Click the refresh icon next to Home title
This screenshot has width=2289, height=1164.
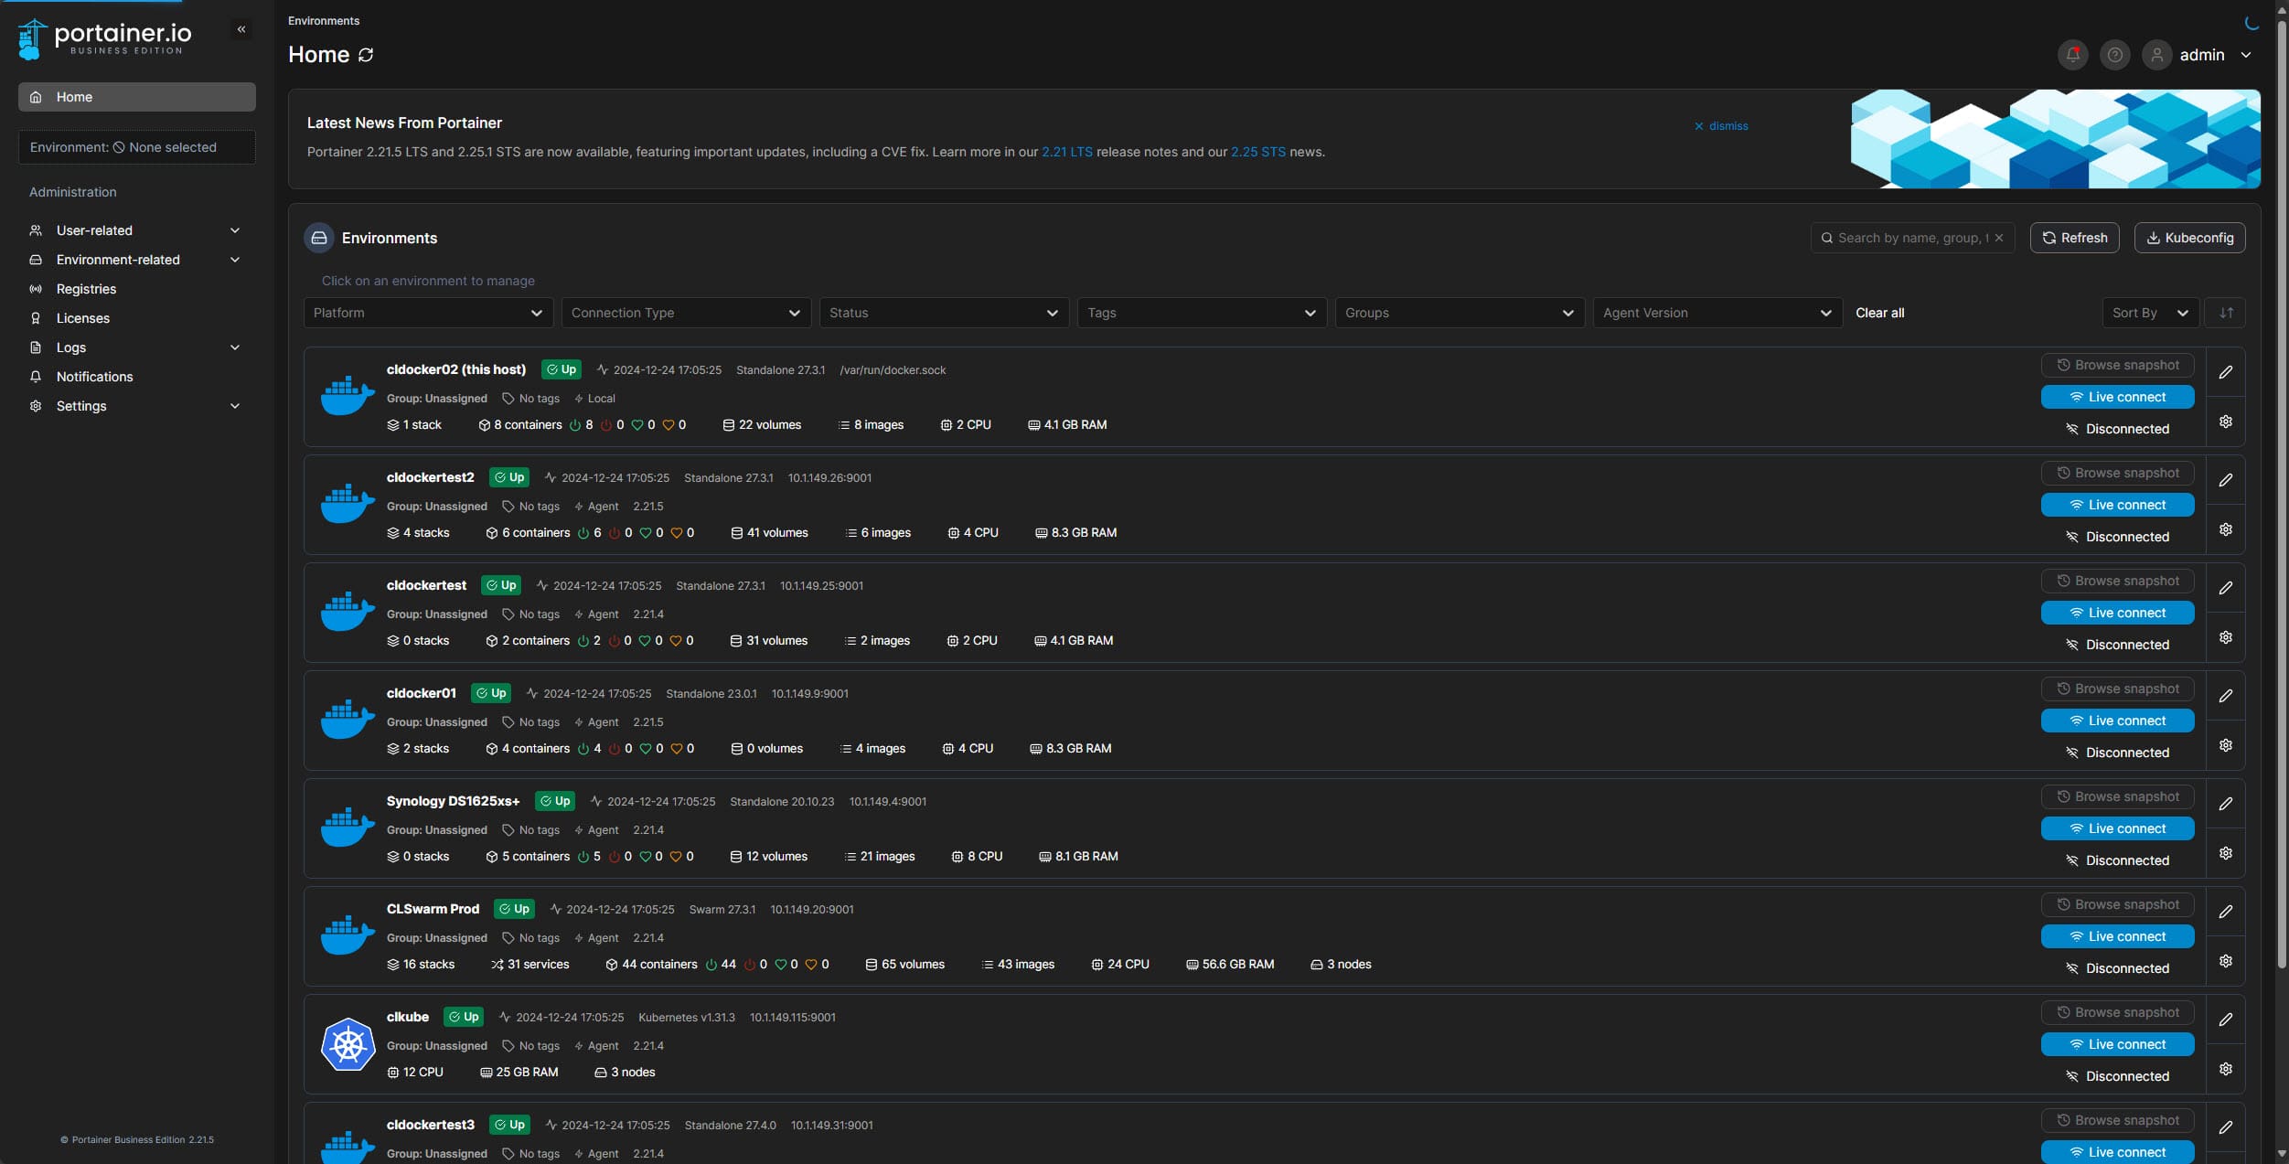(x=366, y=55)
